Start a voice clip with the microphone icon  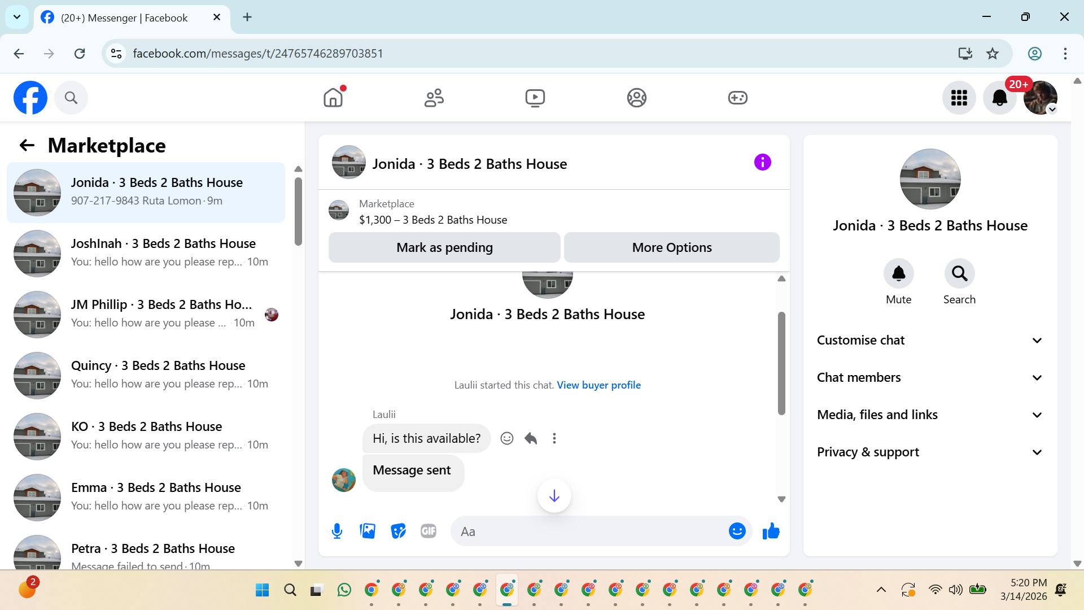point(337,531)
